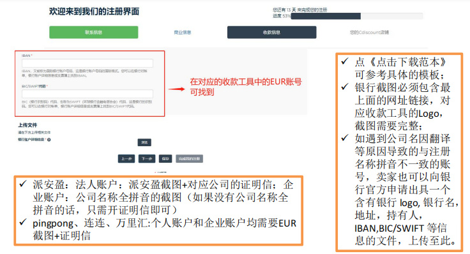
Task: Click the 请在下方上传相关文件 hint text
Action: click(x=34, y=132)
